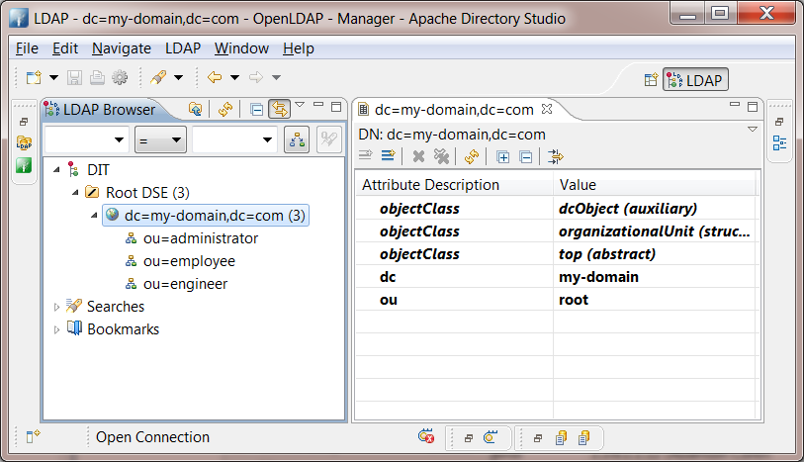Click the Forward arrow icon
804x462 pixels.
(x=256, y=77)
